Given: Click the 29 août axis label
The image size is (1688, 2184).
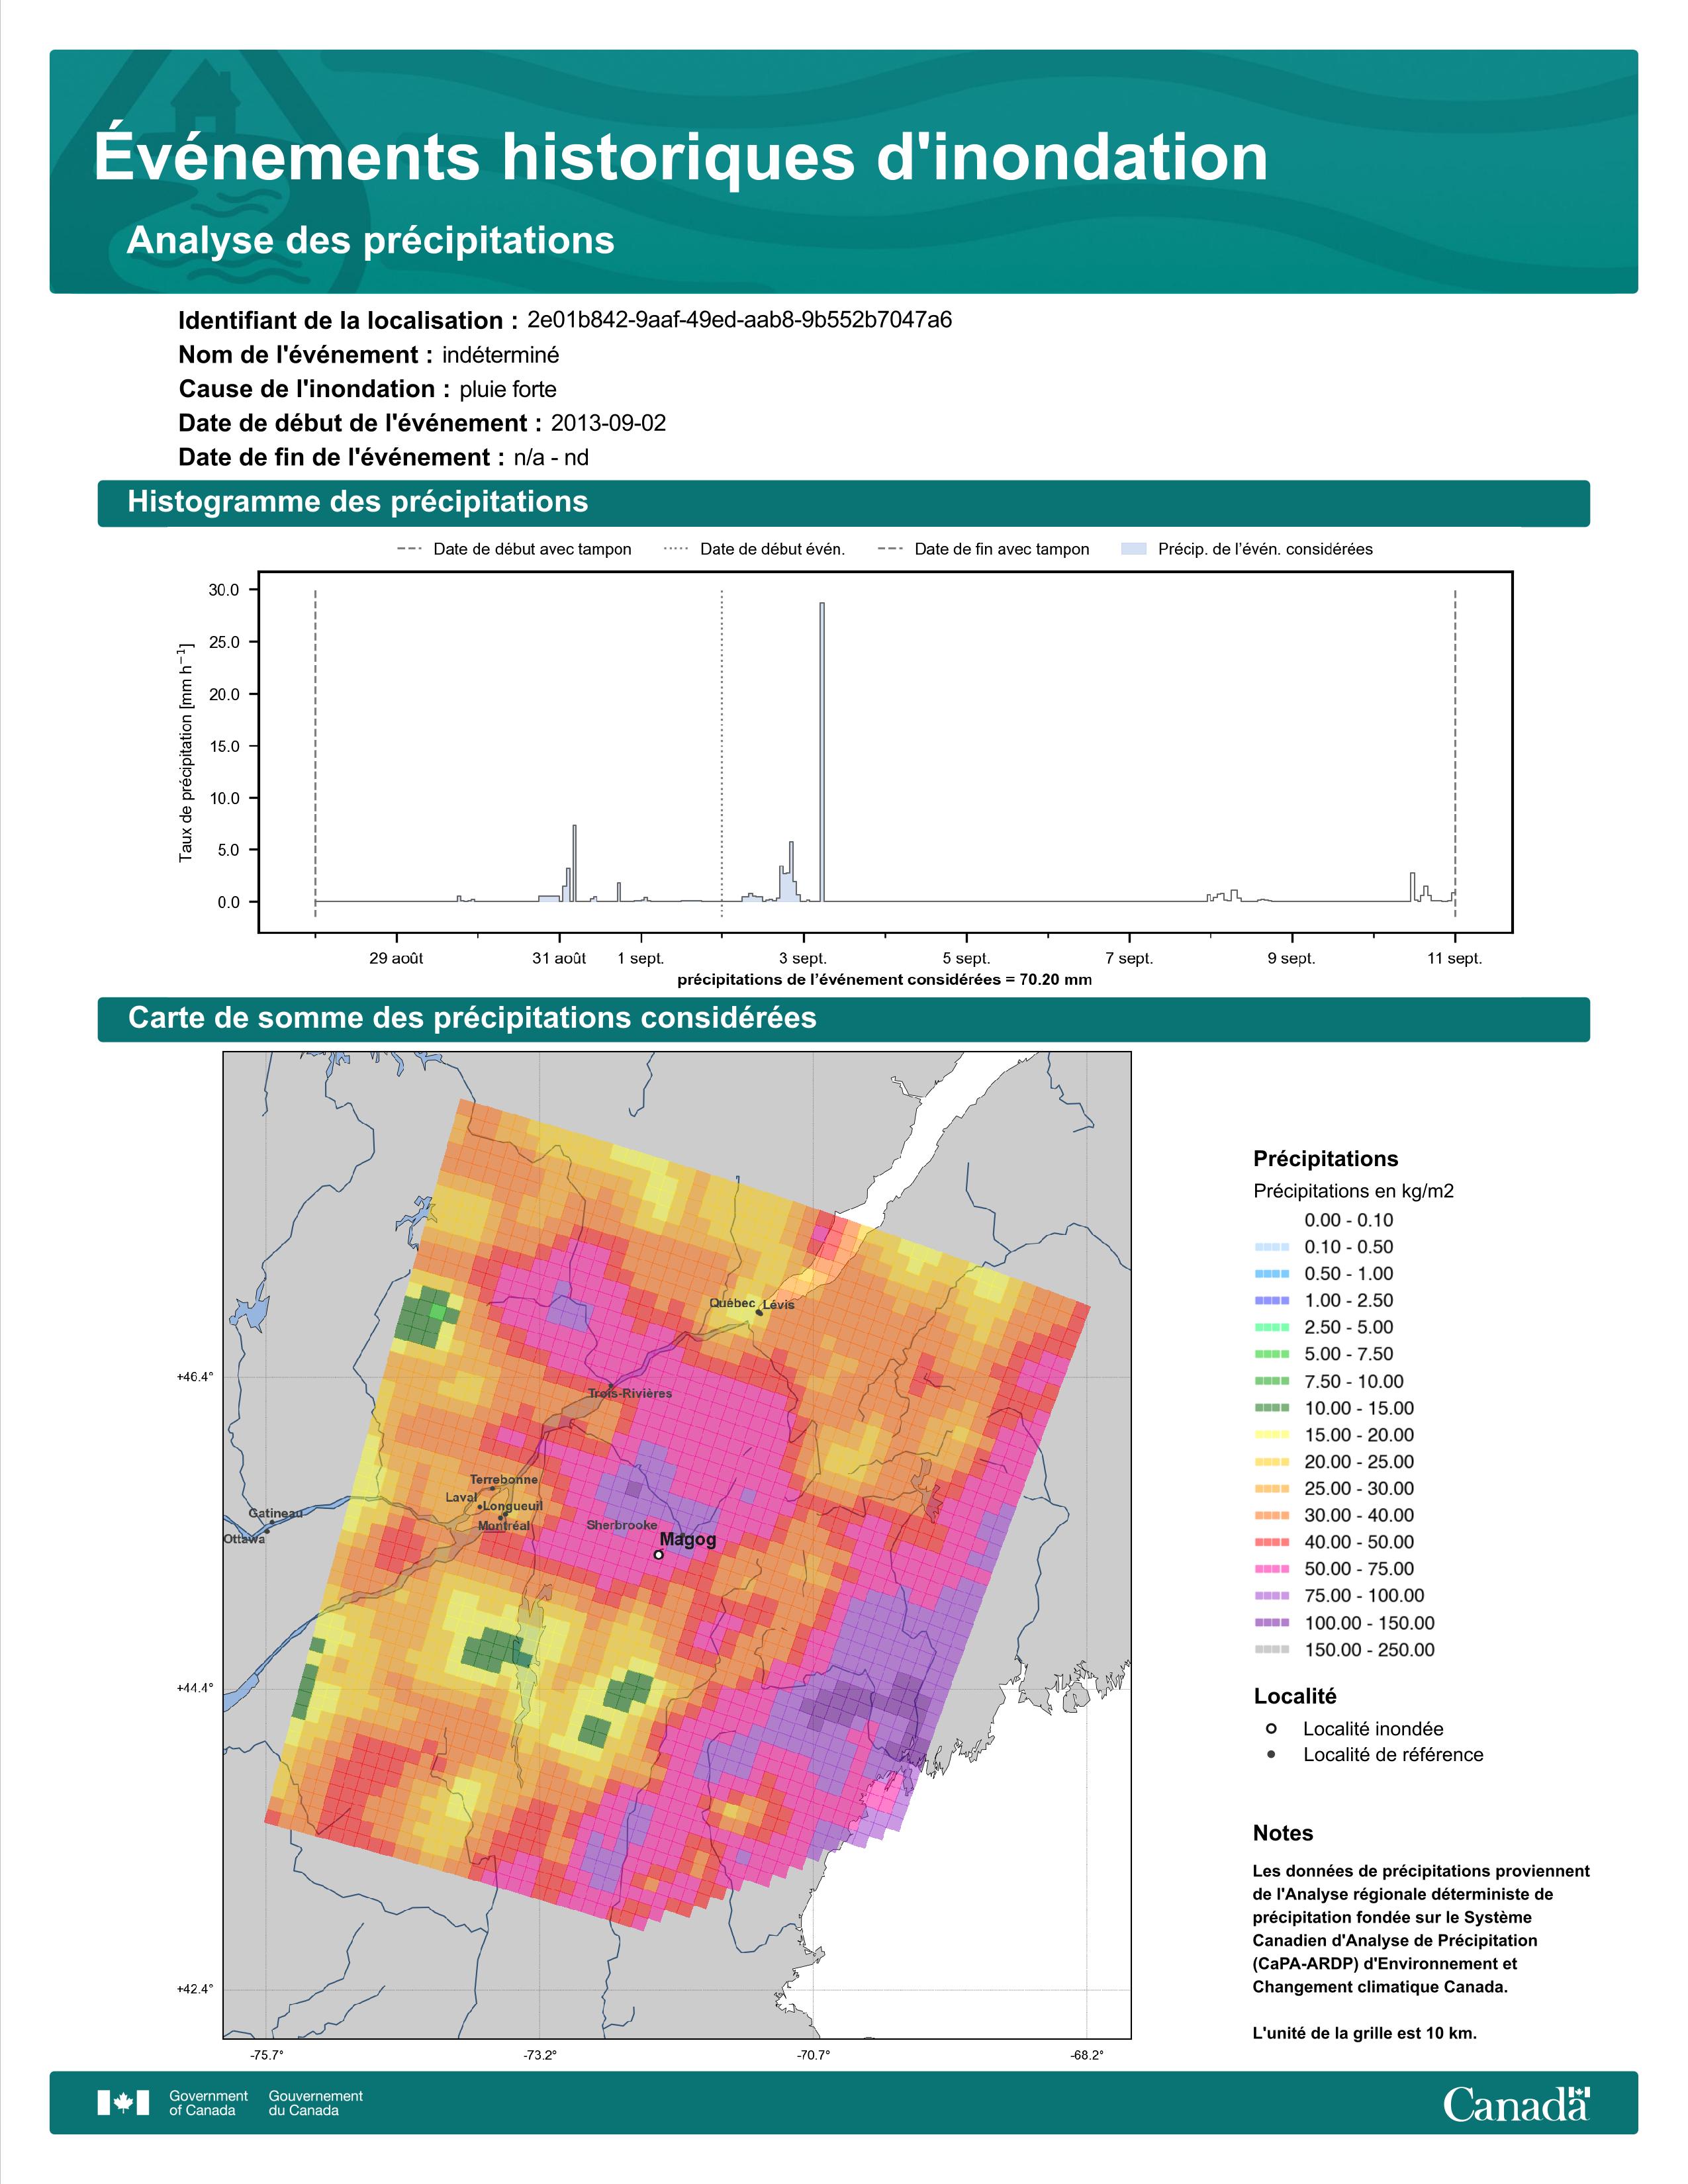Looking at the screenshot, I should pyautogui.click(x=396, y=958).
